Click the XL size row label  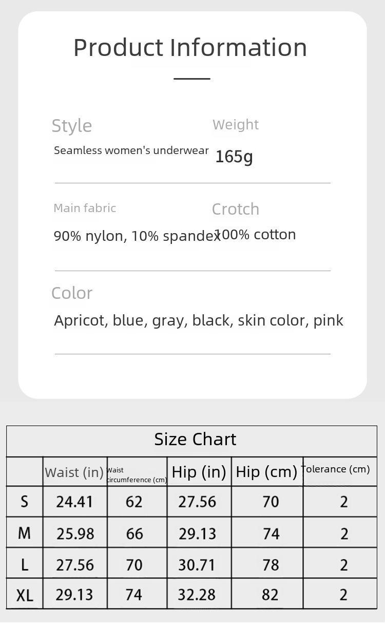tap(25, 595)
